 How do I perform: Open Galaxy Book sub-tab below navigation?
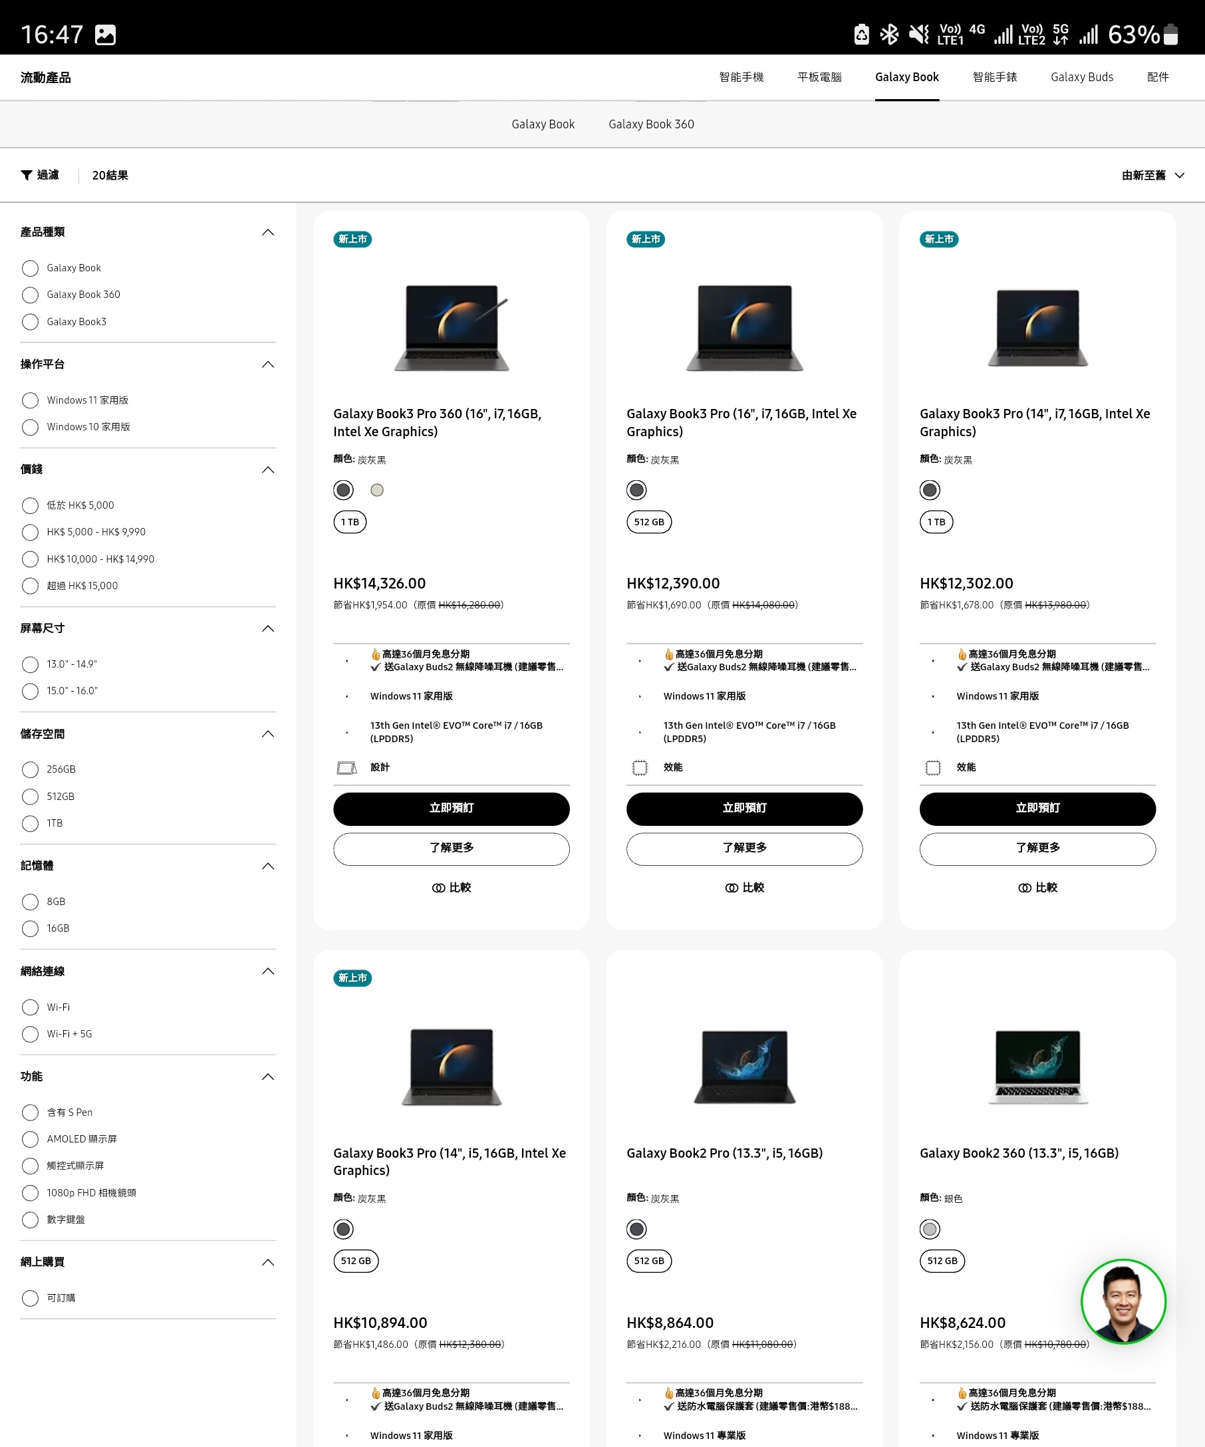point(543,124)
